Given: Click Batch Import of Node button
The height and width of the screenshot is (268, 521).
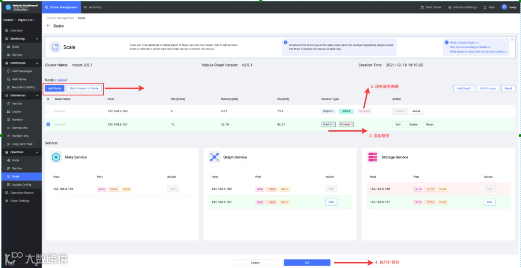Looking at the screenshot, I should (x=84, y=89).
